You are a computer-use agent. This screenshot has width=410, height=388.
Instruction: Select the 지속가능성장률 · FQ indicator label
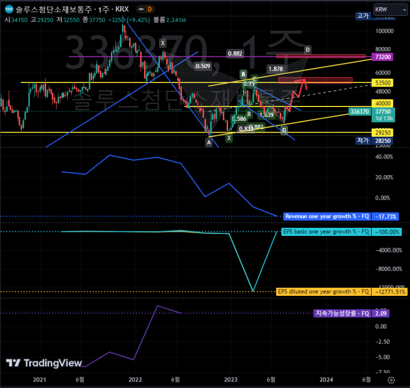pos(342,313)
